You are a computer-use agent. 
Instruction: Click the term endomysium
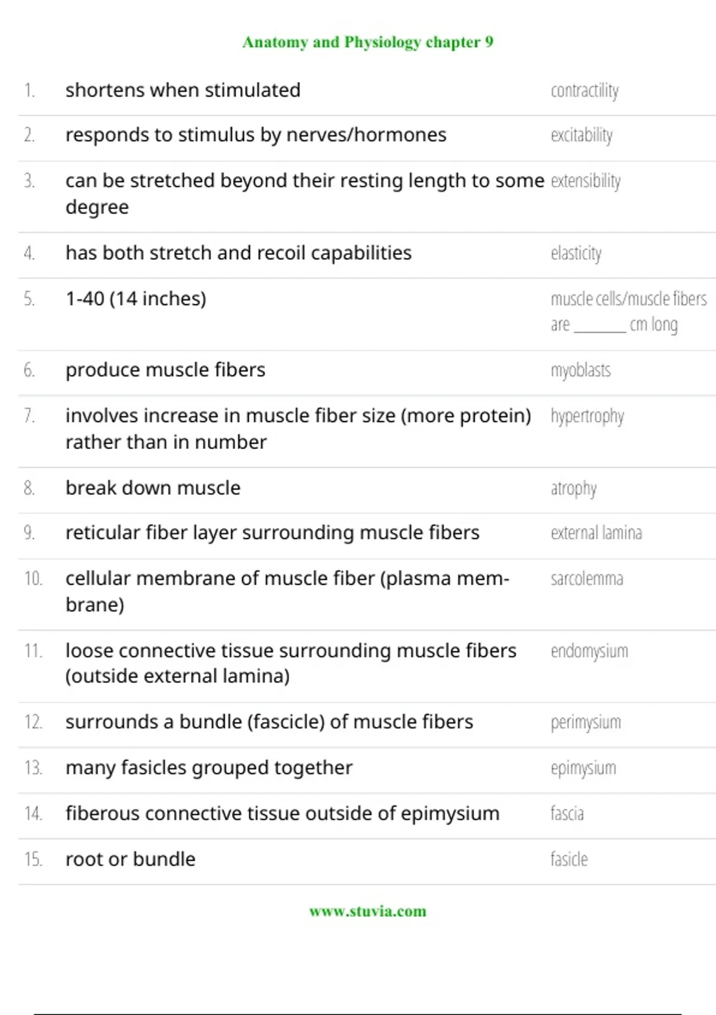click(590, 651)
